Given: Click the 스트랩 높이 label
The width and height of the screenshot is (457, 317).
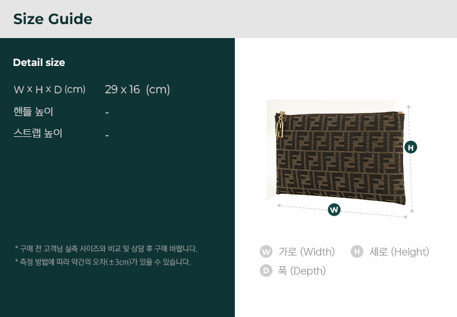Looking at the screenshot, I should point(38,133).
